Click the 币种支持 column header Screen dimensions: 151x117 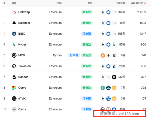click(x=120, y=3)
